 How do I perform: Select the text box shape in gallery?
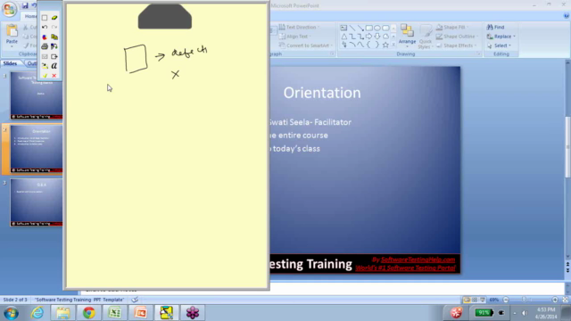pos(343,28)
